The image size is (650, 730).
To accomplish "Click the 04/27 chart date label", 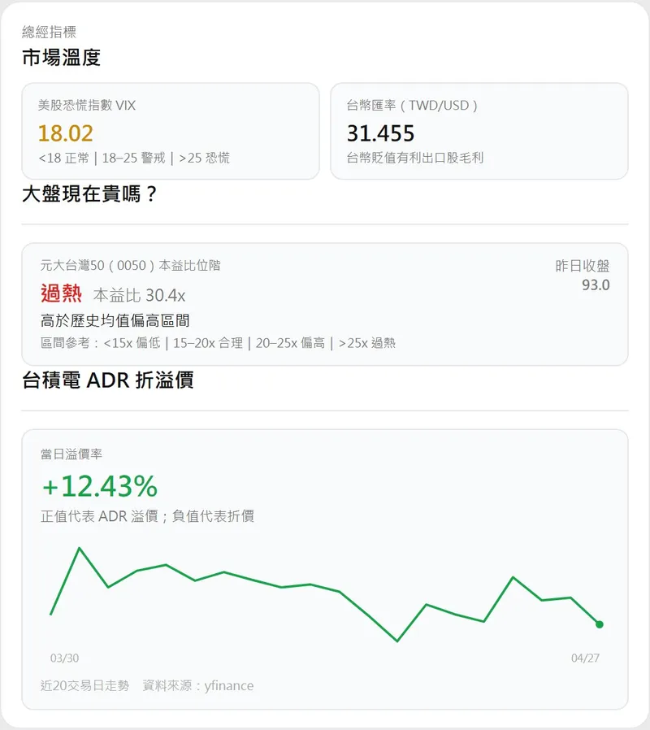I will point(585,658).
